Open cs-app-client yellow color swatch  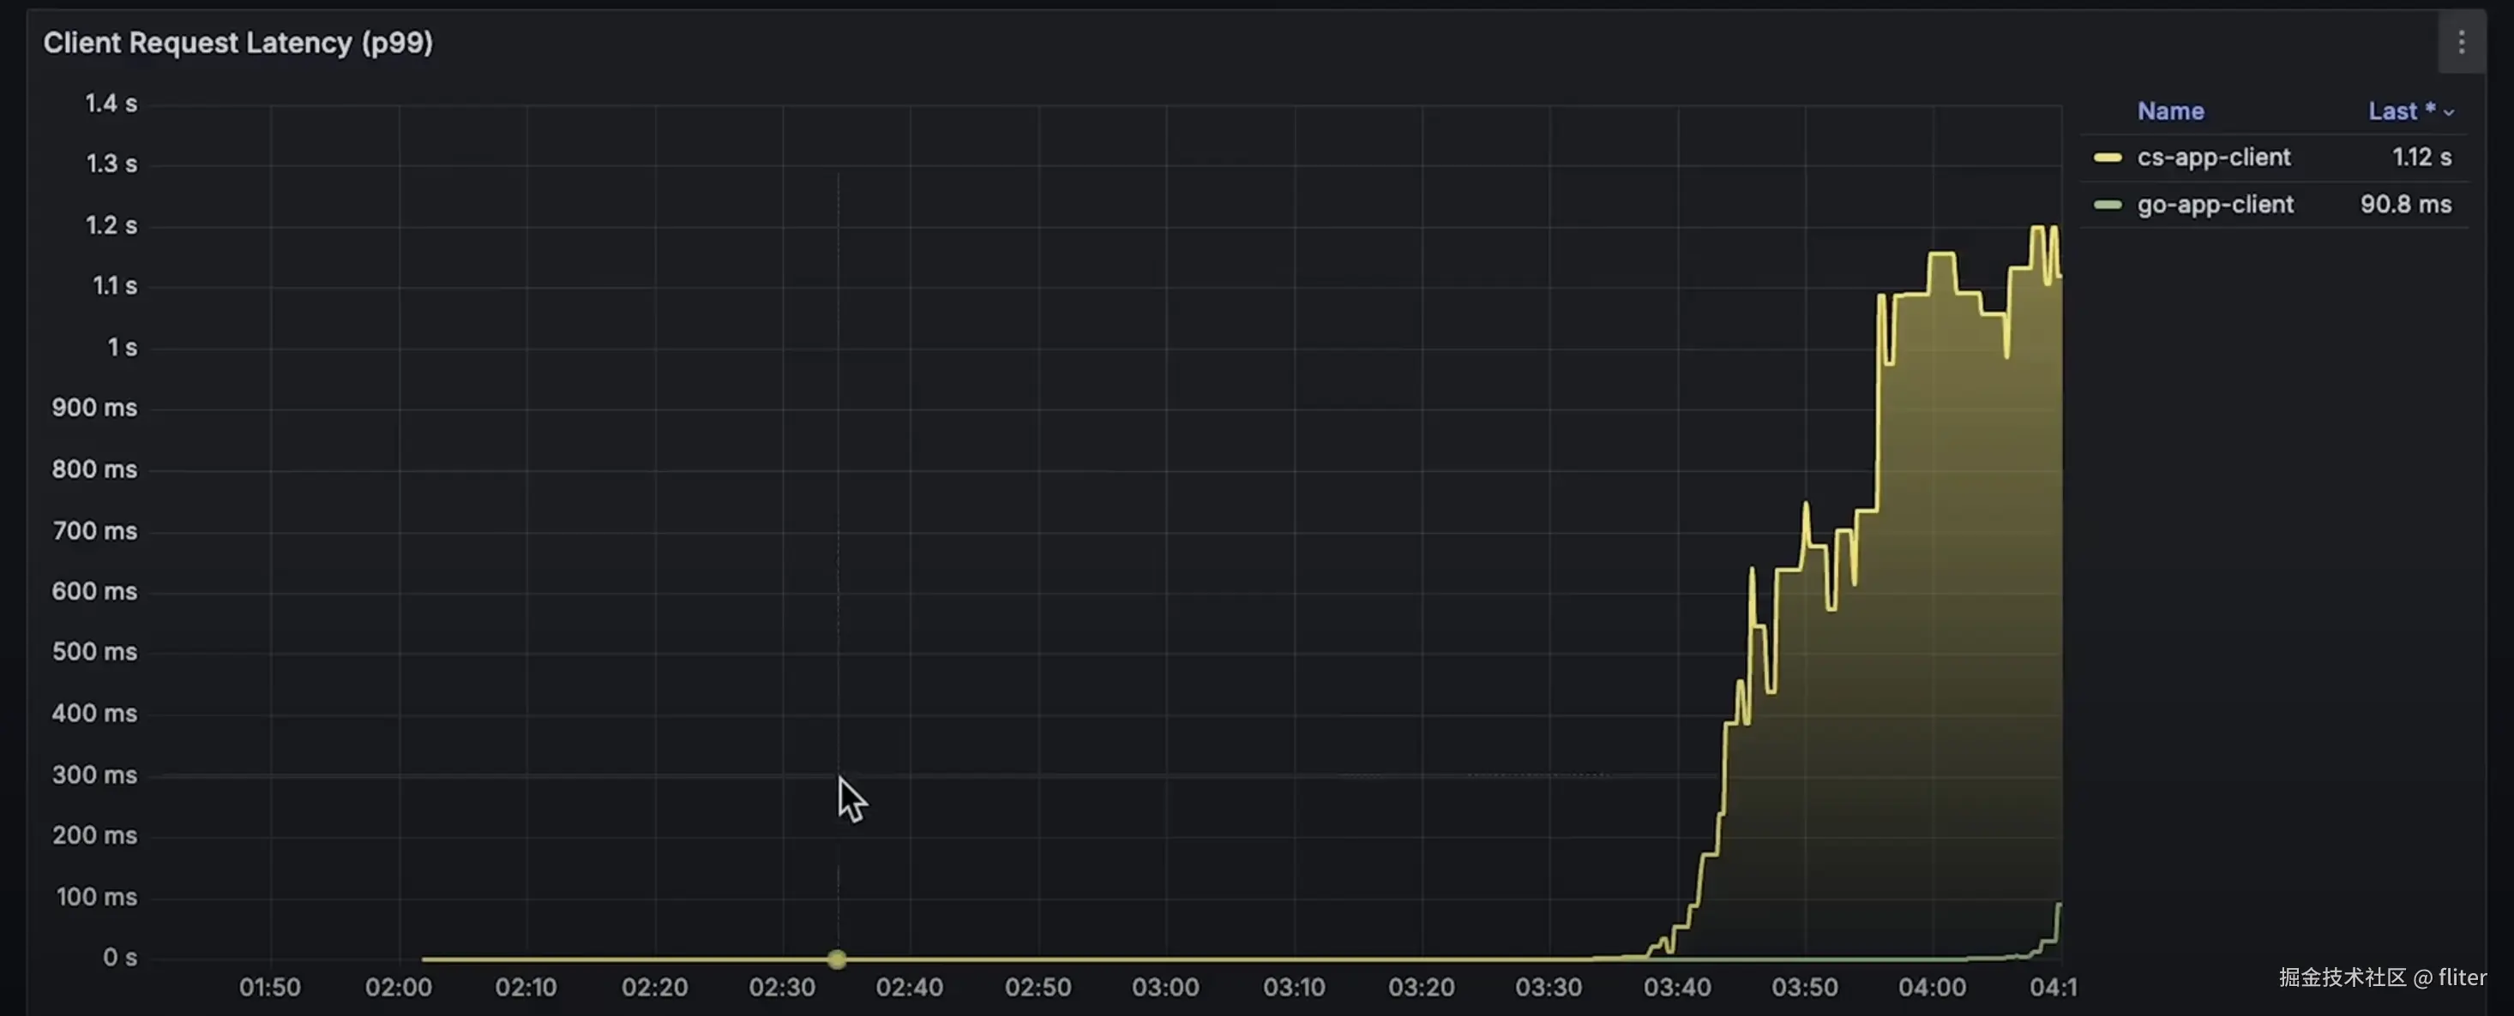tap(2107, 158)
